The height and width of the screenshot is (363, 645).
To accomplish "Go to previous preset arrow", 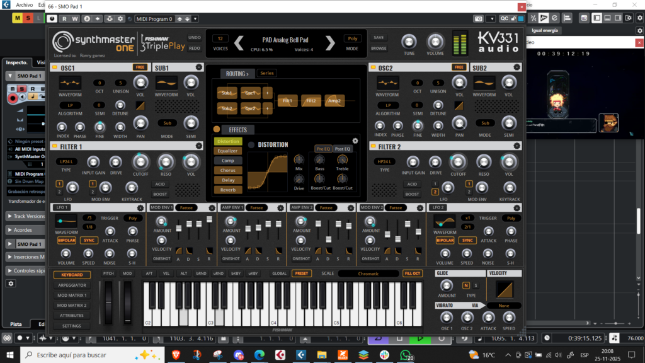I will [239, 43].
